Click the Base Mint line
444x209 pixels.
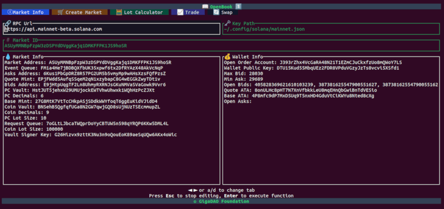(x=81, y=101)
